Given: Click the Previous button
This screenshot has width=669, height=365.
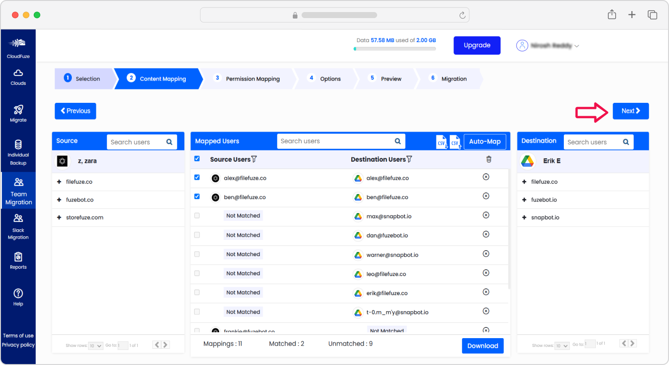Looking at the screenshot, I should point(76,111).
